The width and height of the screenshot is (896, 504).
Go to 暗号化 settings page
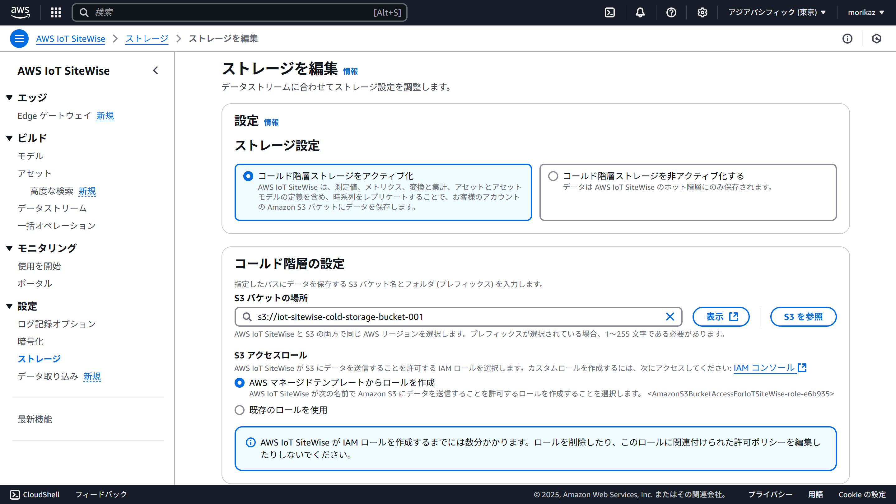[x=30, y=342]
